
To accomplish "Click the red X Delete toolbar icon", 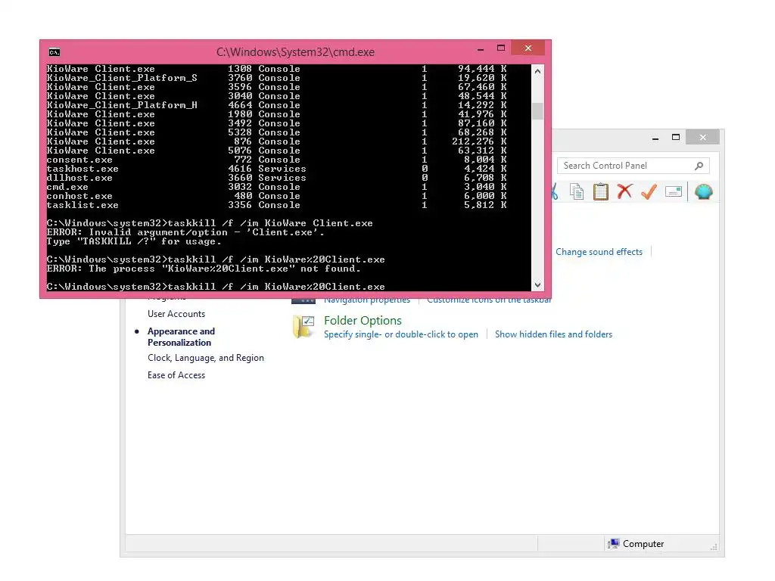I will pyautogui.click(x=624, y=191).
